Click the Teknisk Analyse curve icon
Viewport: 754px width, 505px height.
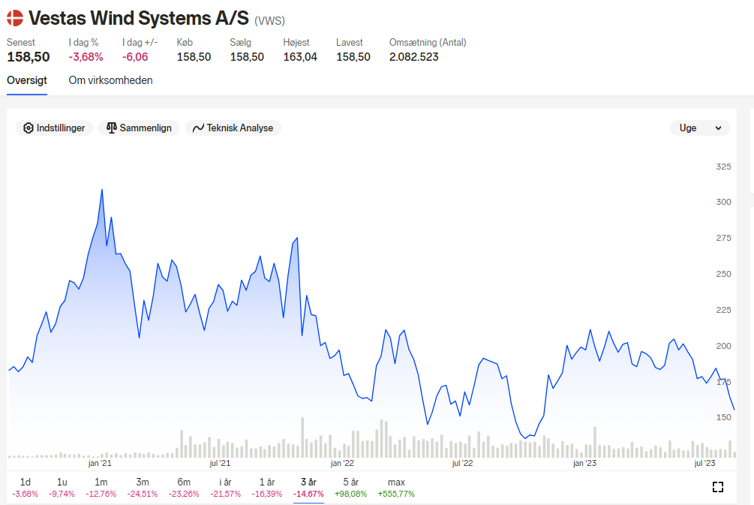coord(198,128)
